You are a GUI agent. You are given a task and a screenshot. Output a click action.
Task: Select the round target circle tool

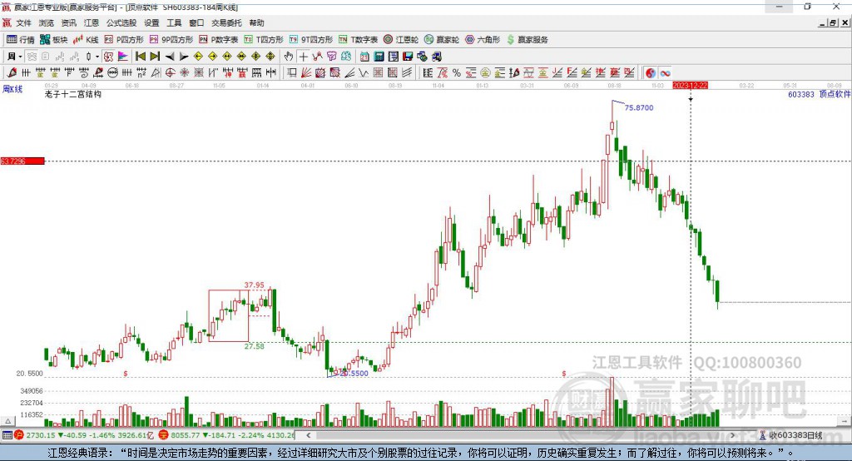pos(170,73)
